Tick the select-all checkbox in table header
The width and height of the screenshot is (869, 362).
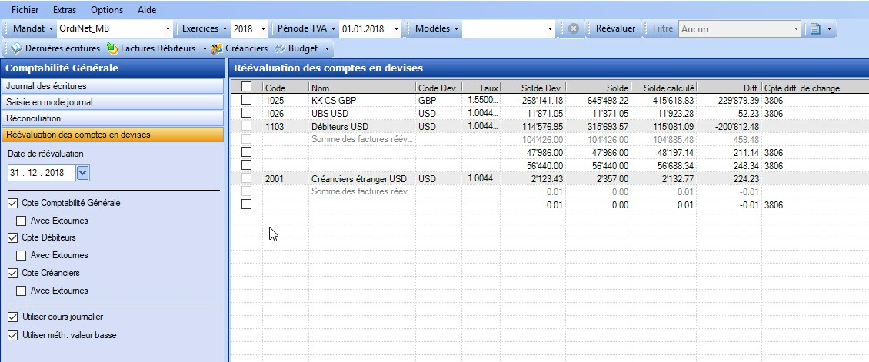pyautogui.click(x=246, y=88)
